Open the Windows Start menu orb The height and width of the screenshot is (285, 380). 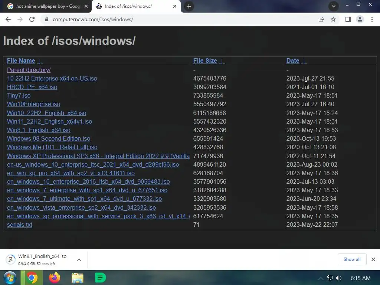click(10, 278)
